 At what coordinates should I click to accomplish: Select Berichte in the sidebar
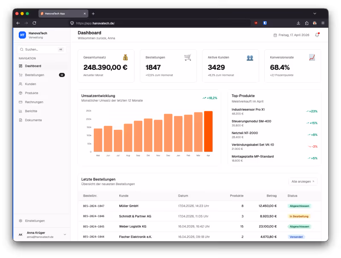(42, 111)
